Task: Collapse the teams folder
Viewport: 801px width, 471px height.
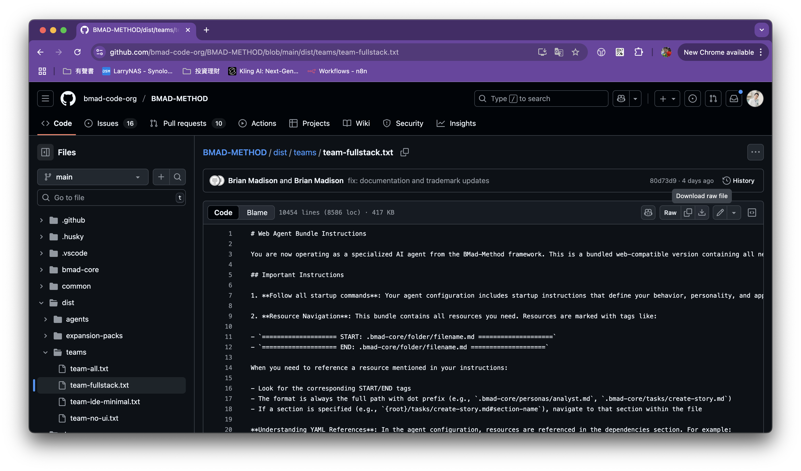Action: pos(45,352)
